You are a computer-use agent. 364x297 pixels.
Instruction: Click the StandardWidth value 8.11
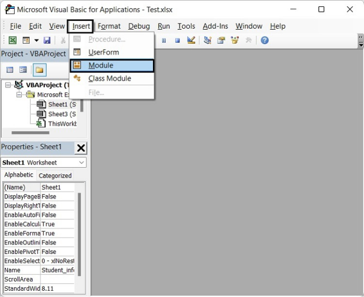pyautogui.click(x=57, y=288)
